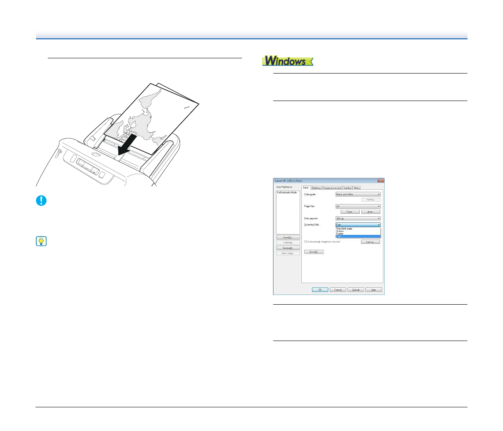503x431 pixels.
Task: Select Skip blank page option
Action: (344, 229)
